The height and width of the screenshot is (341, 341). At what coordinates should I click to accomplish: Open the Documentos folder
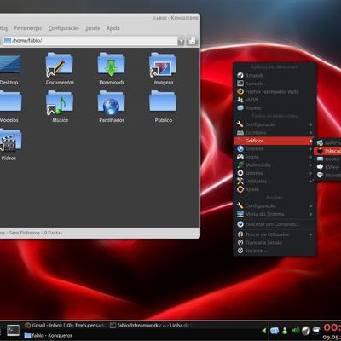[60, 68]
